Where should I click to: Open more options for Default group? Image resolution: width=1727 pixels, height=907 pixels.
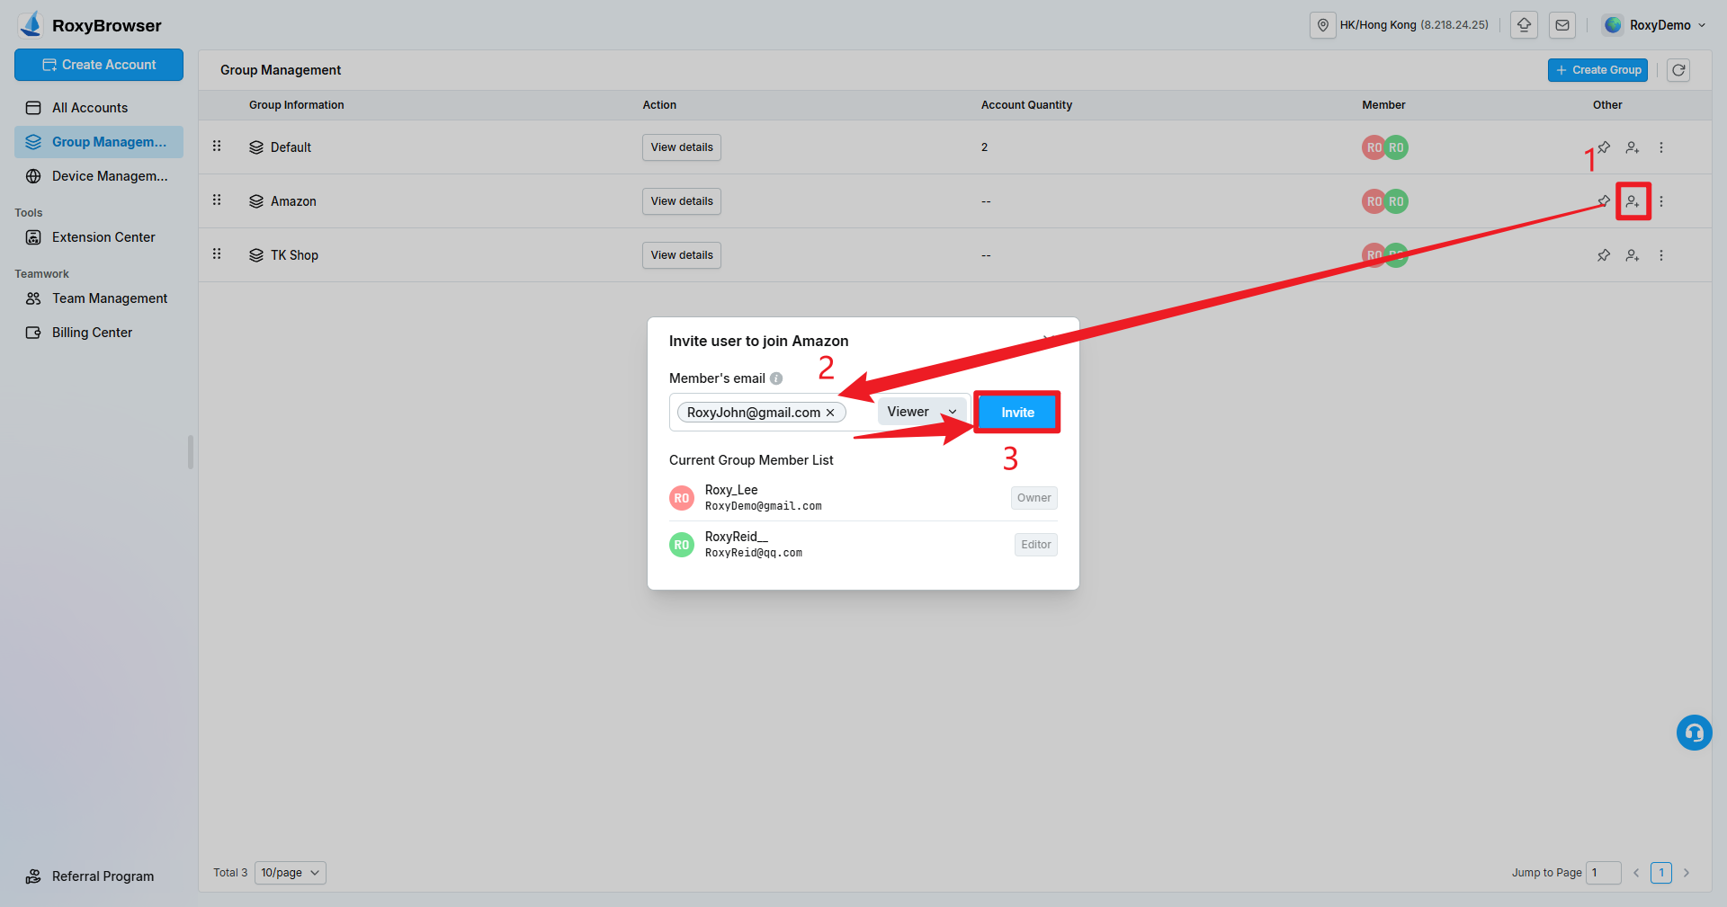click(1661, 147)
